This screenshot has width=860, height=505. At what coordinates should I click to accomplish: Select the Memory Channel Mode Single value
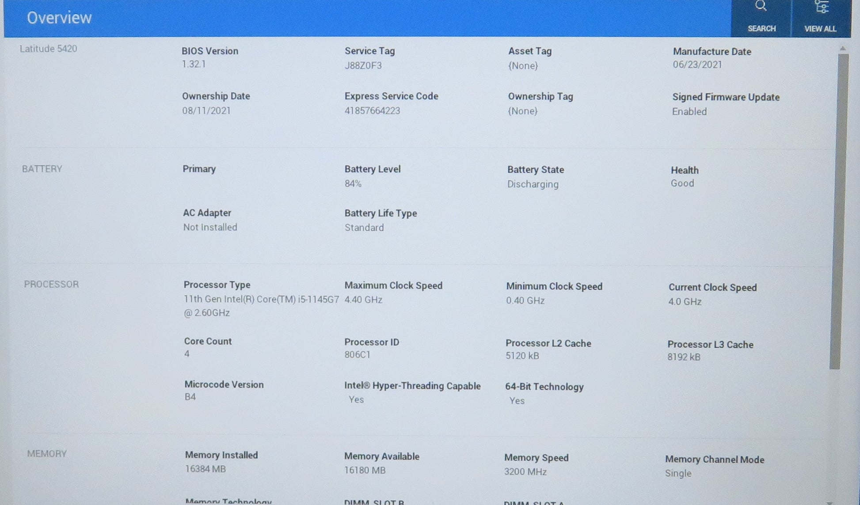point(677,473)
